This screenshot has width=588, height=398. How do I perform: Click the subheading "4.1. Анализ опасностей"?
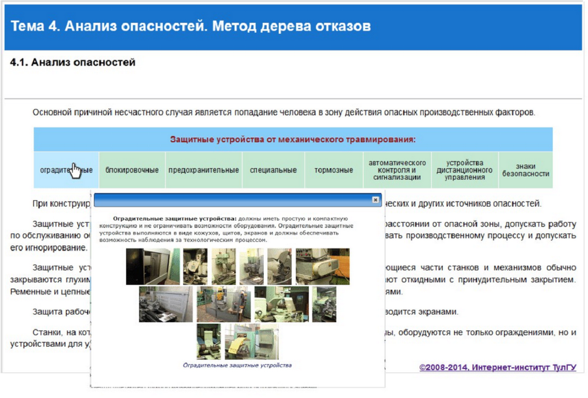(73, 62)
